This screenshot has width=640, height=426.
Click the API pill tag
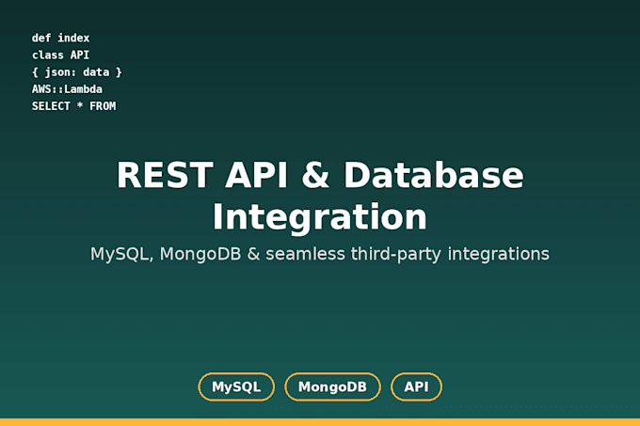coord(416,387)
